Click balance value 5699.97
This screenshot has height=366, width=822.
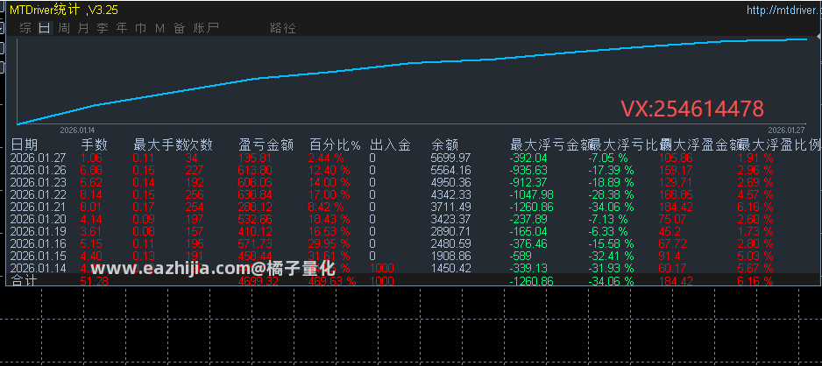pos(450,158)
